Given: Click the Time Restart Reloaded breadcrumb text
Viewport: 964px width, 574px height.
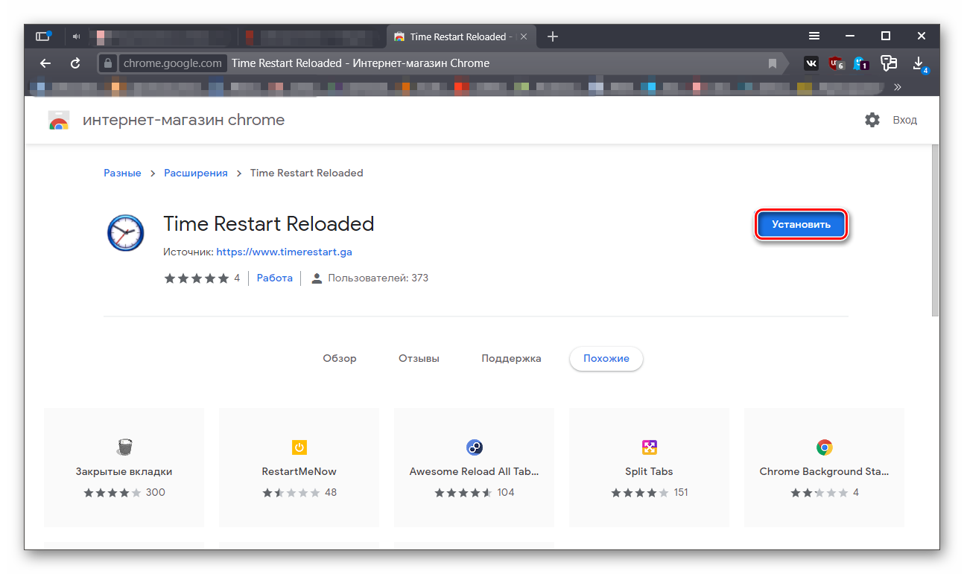Looking at the screenshot, I should tap(306, 173).
